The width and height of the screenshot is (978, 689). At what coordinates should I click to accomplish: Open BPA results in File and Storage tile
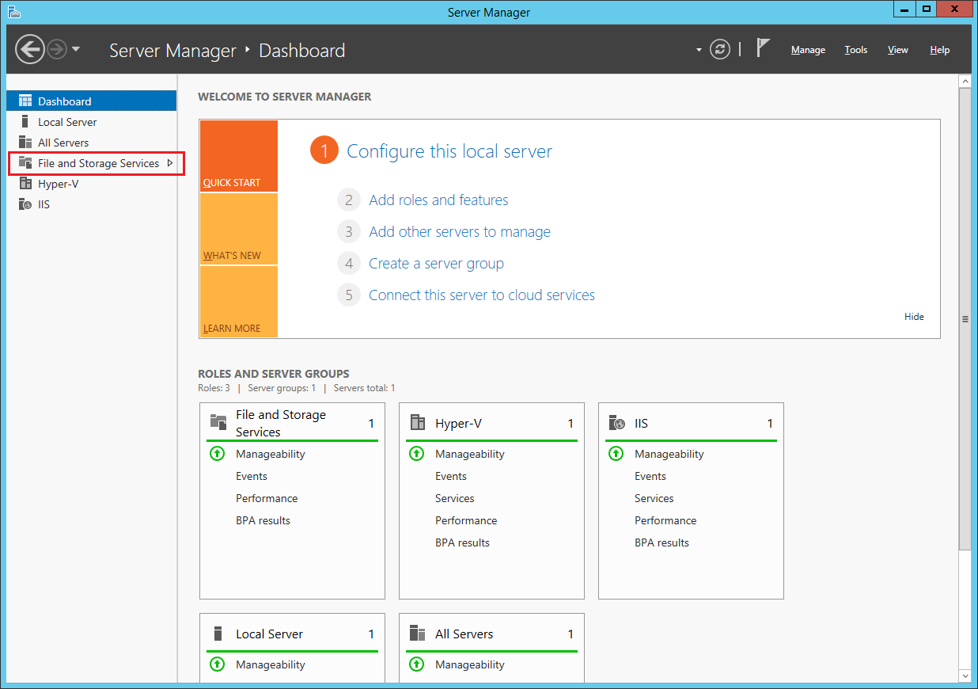pos(263,520)
